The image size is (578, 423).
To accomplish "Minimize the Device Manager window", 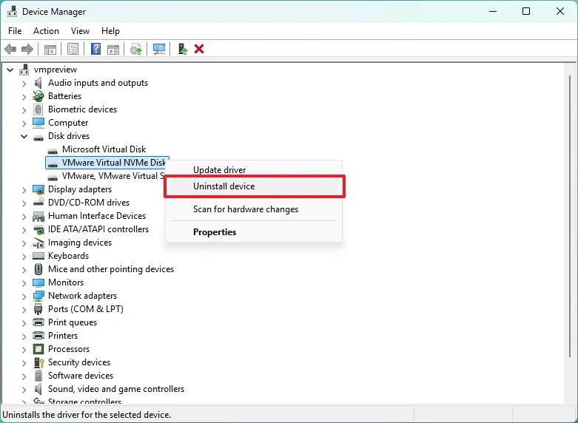I will 493,11.
